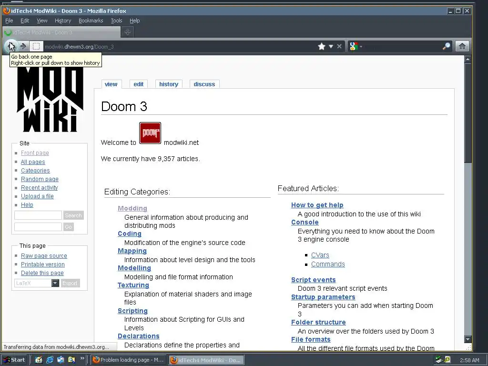This screenshot has width=488, height=366.
Task: Click the Forward navigation arrow
Action: [23, 46]
